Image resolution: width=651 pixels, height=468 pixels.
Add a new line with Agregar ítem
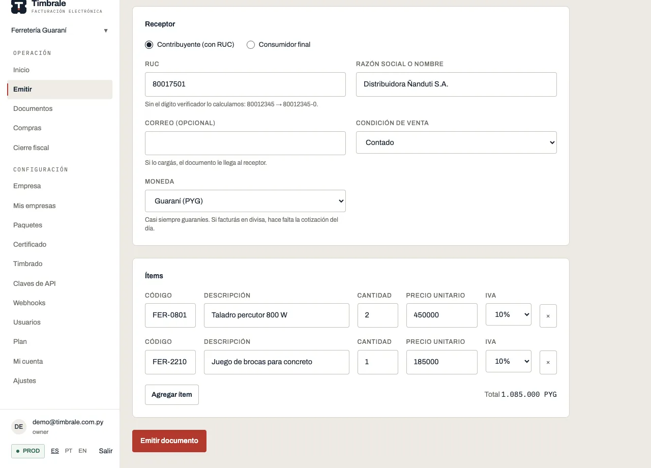(x=172, y=395)
